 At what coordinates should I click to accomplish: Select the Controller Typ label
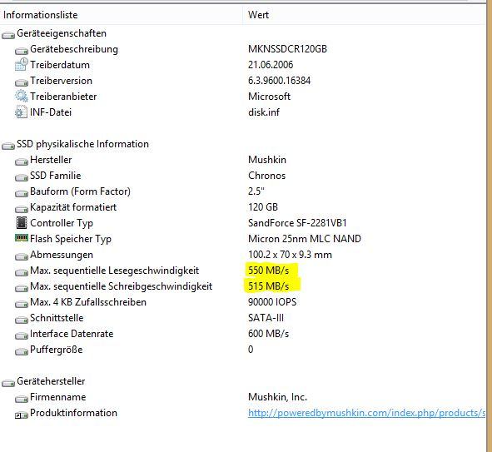(62, 223)
